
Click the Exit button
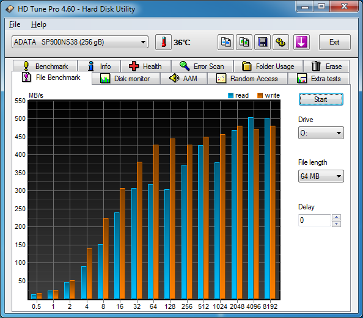pyautogui.click(x=334, y=42)
